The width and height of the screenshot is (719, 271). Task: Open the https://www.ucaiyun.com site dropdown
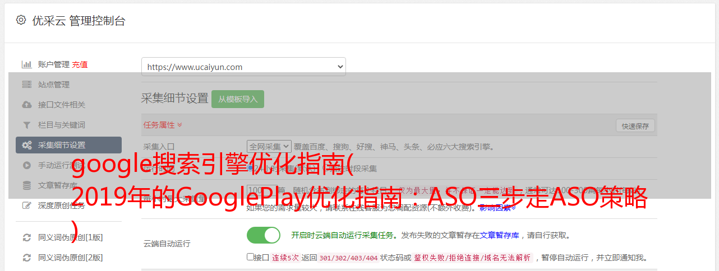243,67
